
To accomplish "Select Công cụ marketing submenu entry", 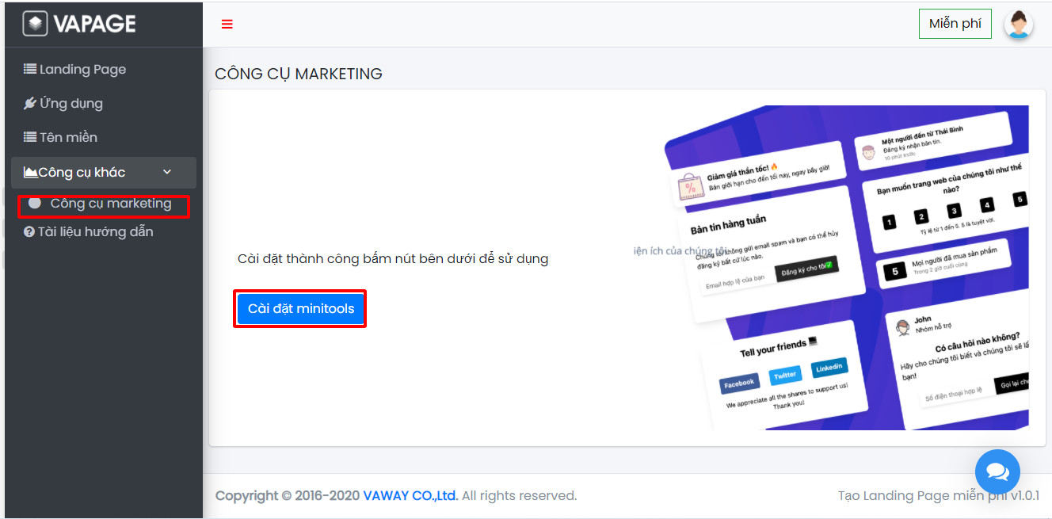I will tap(110, 204).
